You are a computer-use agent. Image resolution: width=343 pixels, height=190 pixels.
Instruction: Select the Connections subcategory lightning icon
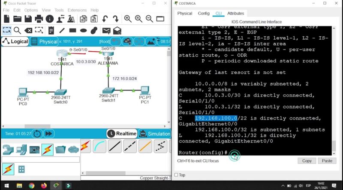(x=8, y=170)
